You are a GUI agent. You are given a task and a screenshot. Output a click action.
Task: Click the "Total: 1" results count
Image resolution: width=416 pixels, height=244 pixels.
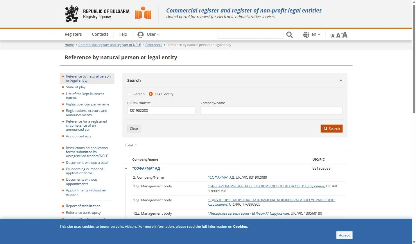(x=130, y=145)
